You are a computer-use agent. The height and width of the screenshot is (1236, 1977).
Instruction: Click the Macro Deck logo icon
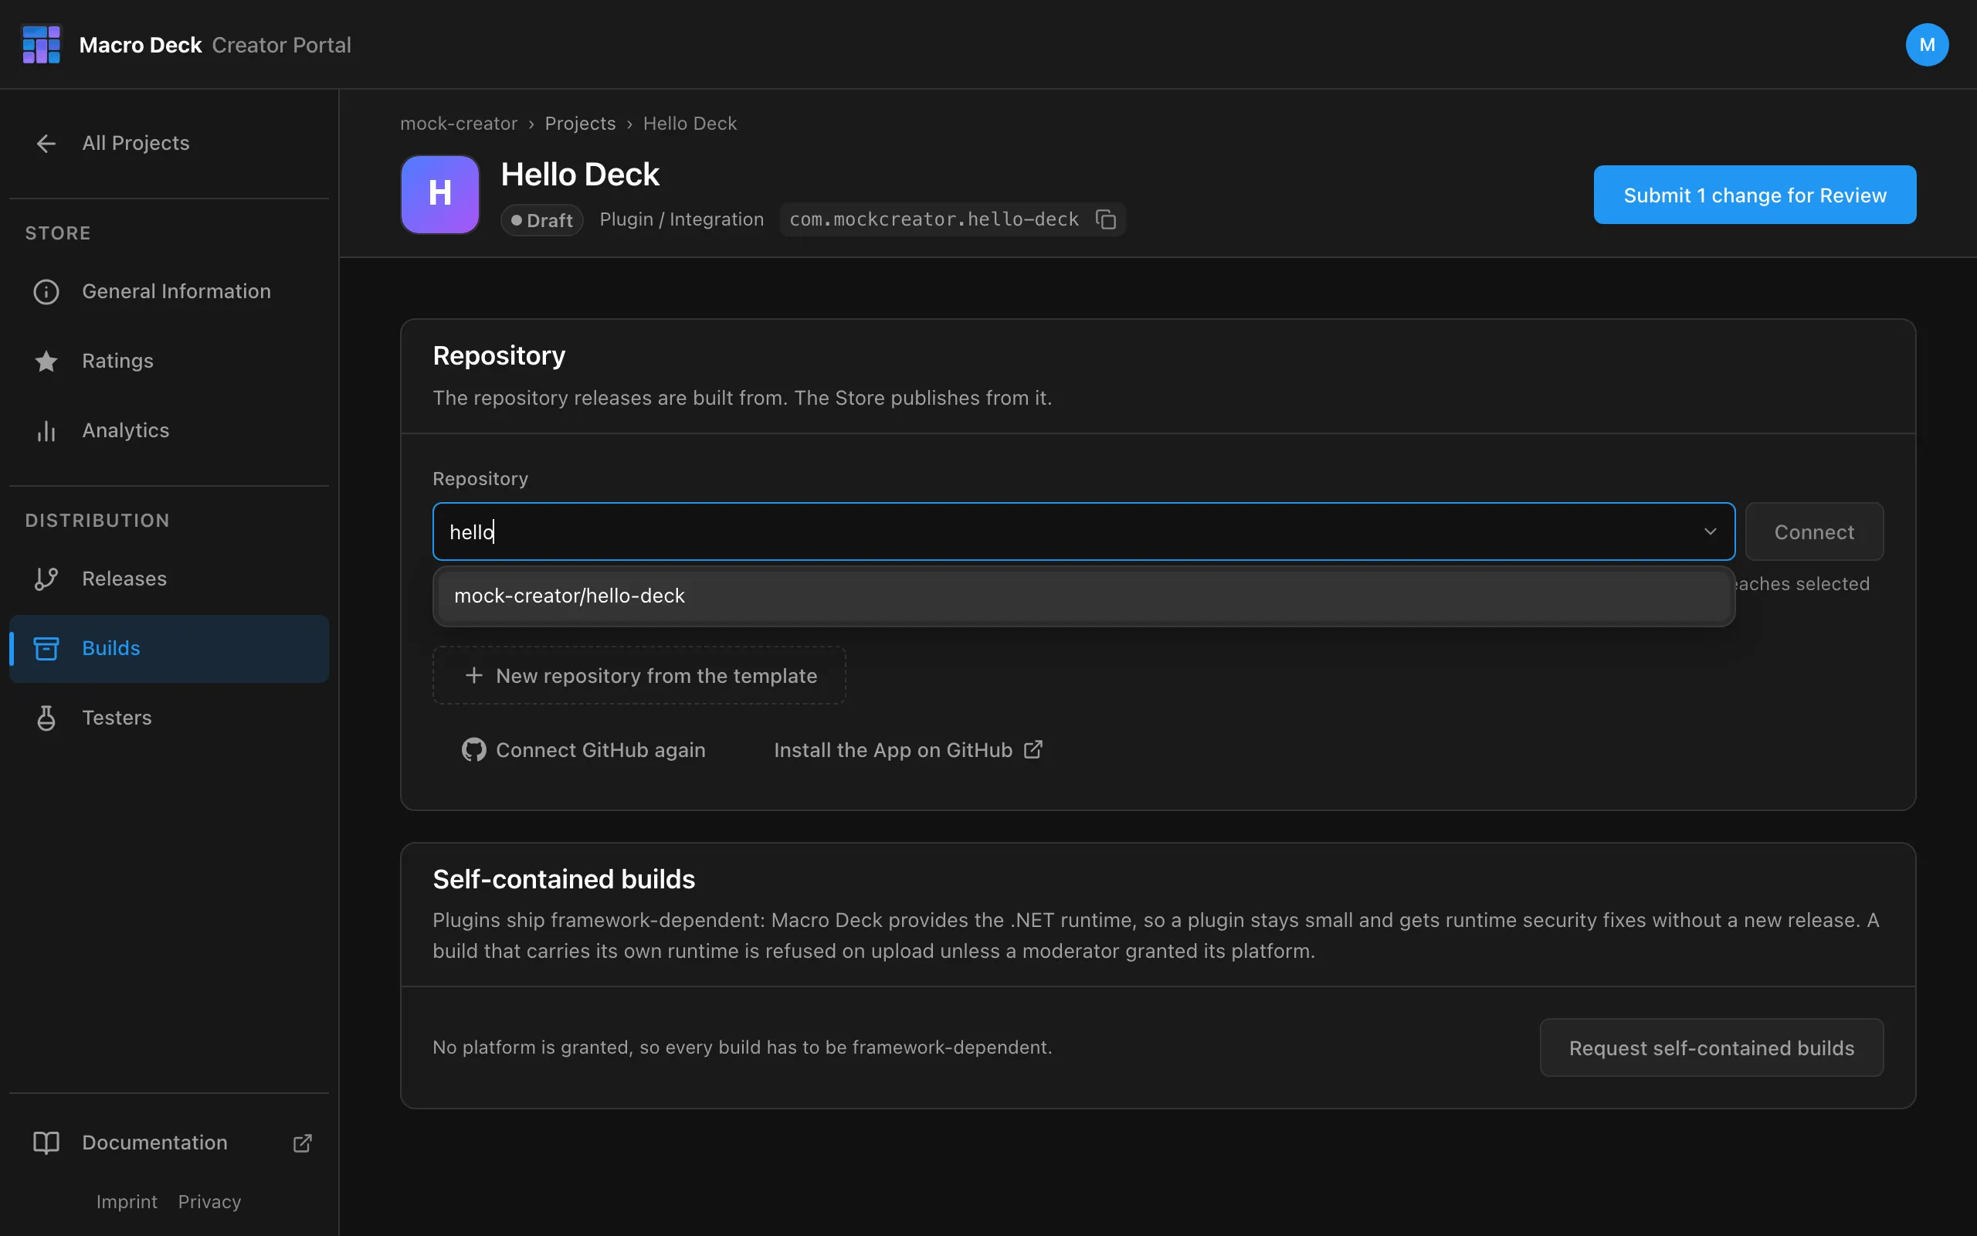click(x=41, y=44)
